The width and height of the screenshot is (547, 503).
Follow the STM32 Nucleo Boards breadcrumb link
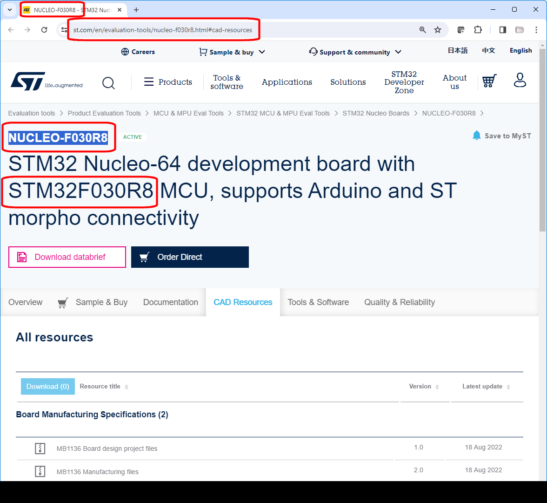pos(376,113)
